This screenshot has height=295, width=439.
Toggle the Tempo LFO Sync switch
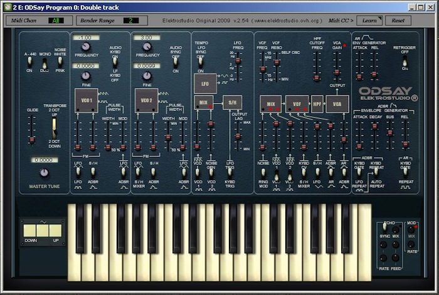201,63
